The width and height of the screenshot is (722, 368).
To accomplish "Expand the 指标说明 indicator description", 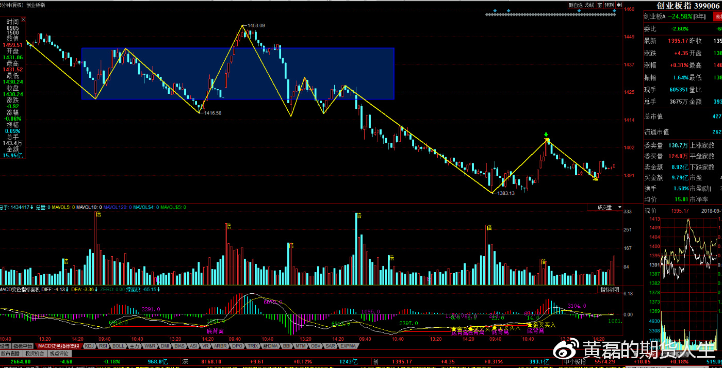I will 609,290.
